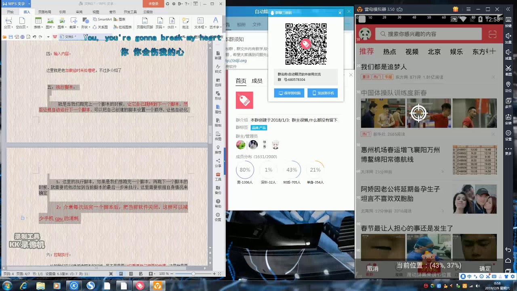The width and height of the screenshot is (517, 291).
Task: Select the 视频 tab in news app
Action: (x=412, y=52)
